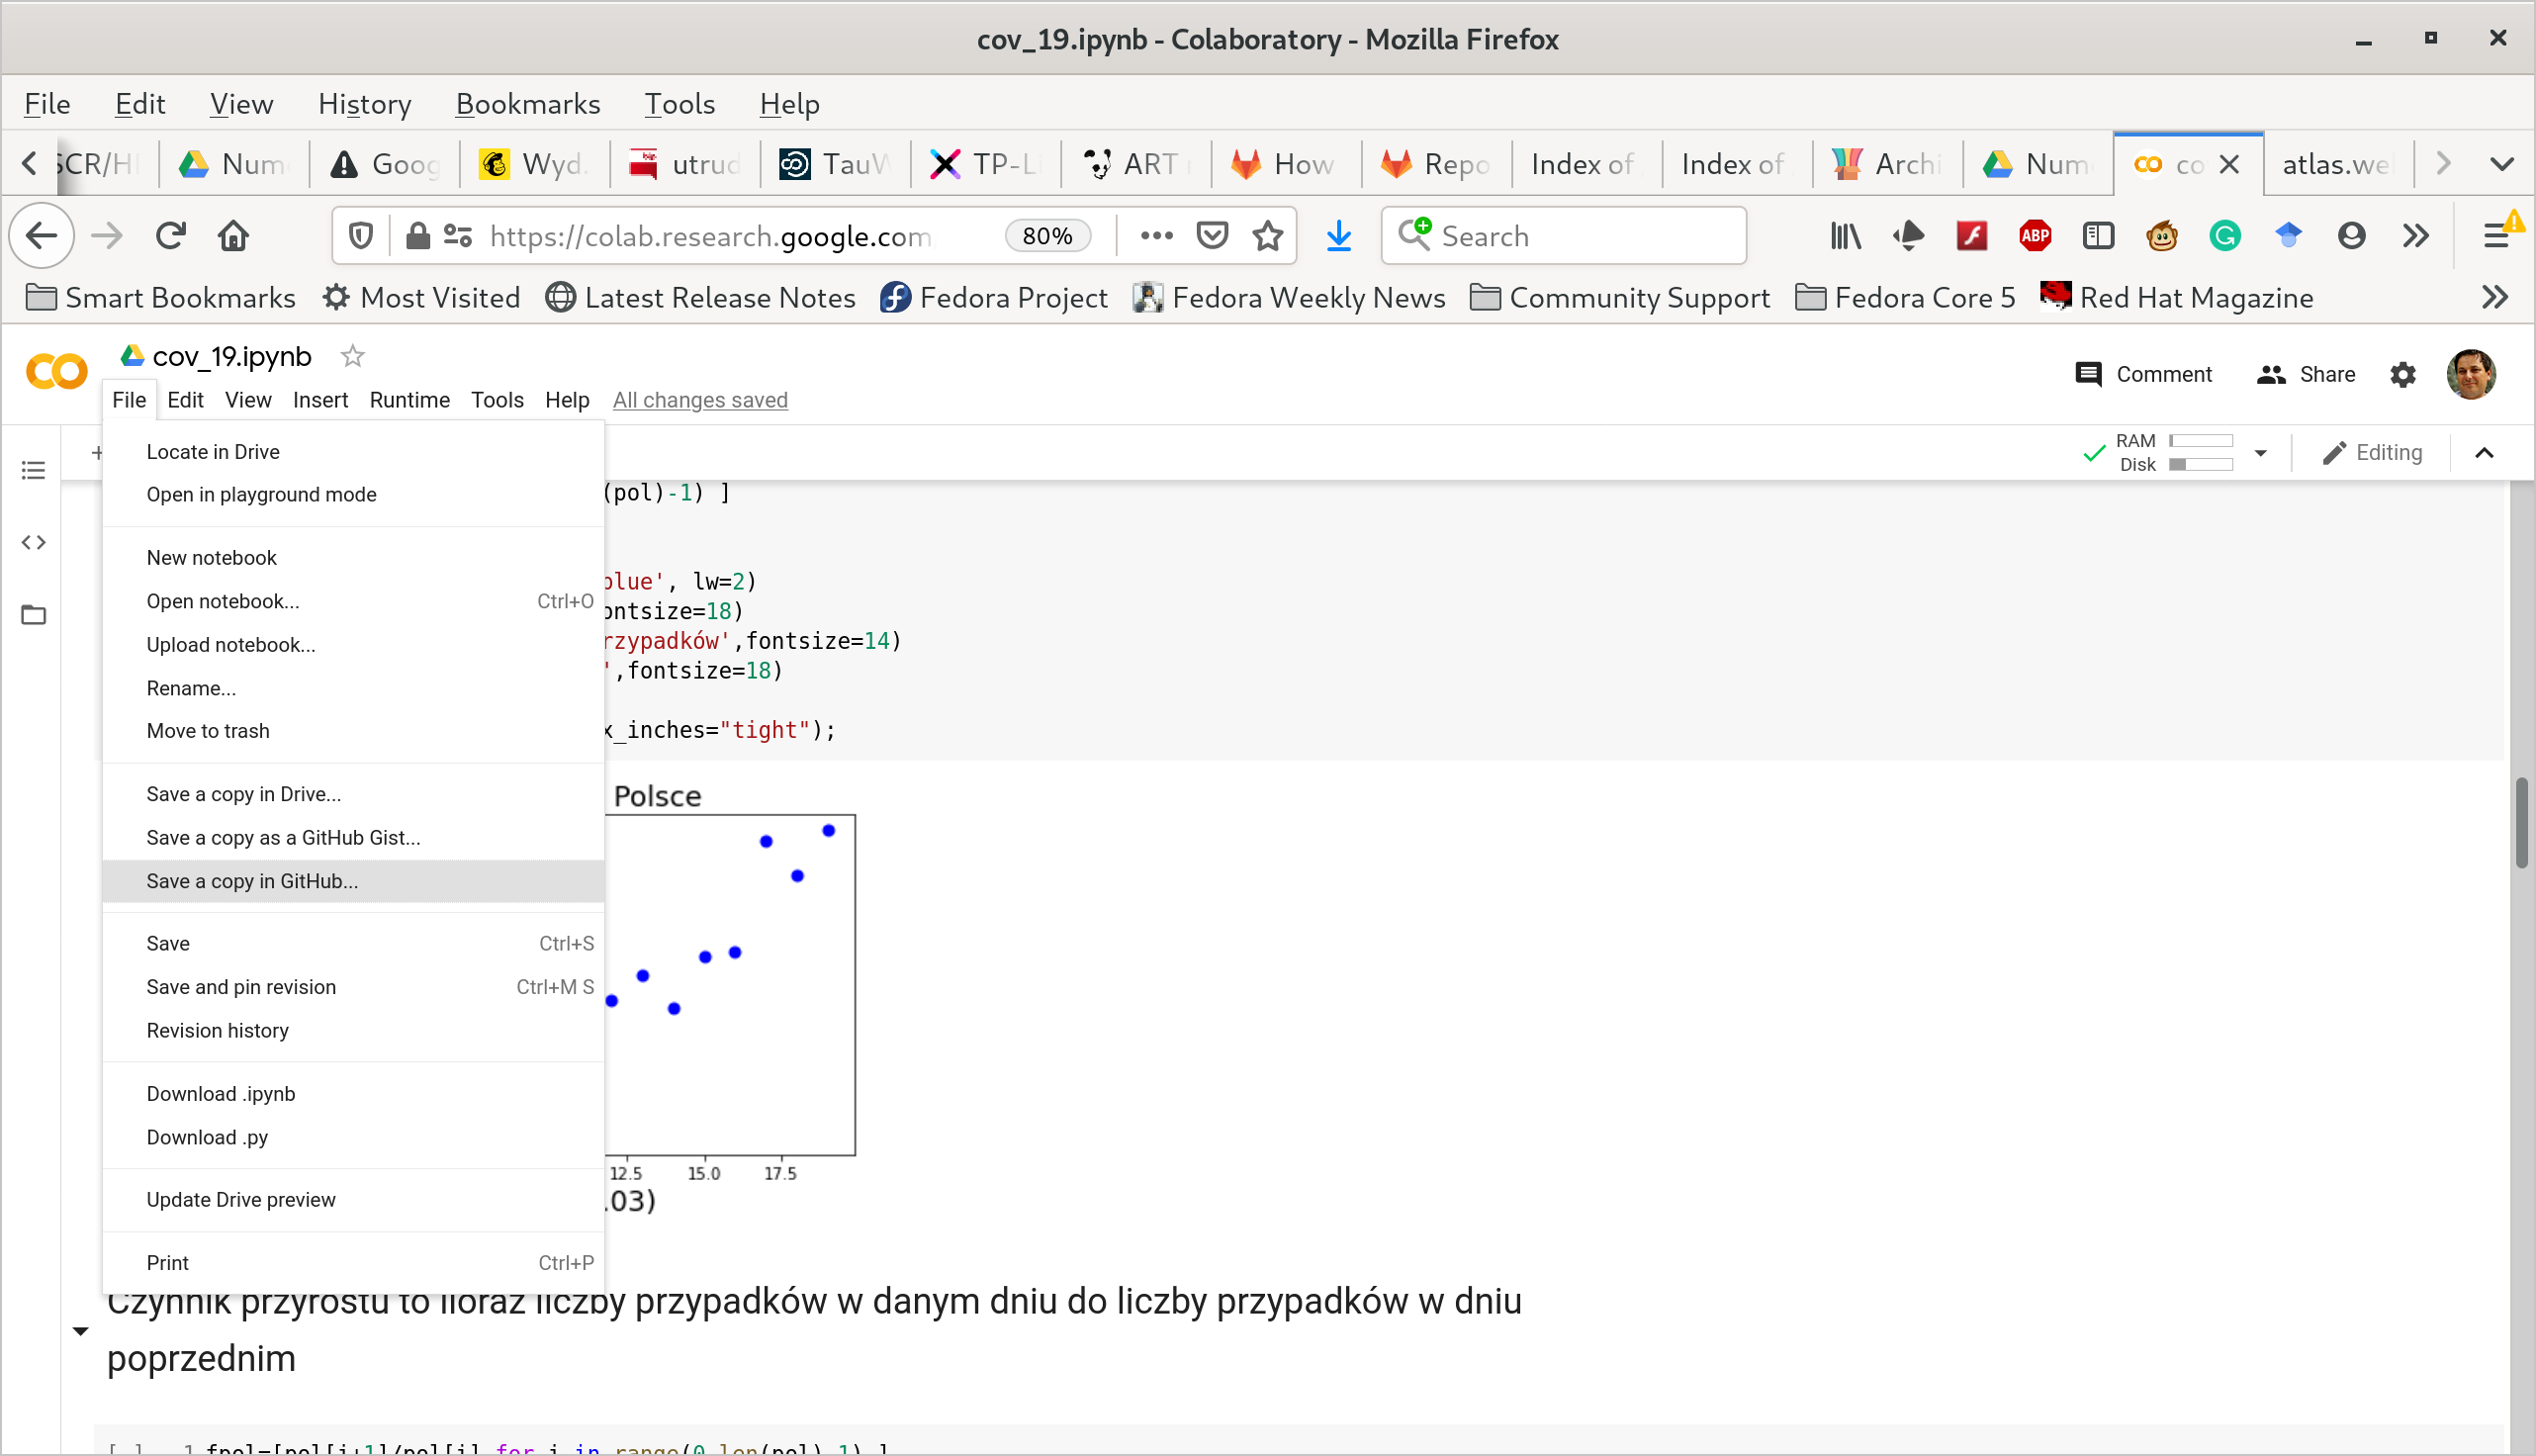Bookmark this page with star icon
This screenshot has width=2536, height=1456.
1267,236
